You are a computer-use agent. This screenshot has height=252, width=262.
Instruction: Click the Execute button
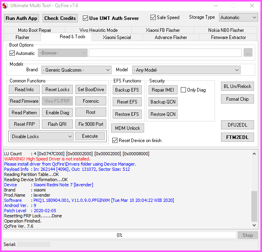point(90,136)
